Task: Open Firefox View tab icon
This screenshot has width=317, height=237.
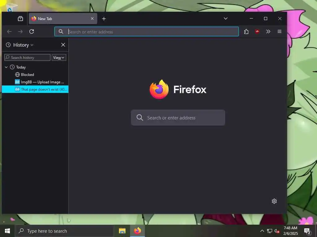Action: point(20,19)
